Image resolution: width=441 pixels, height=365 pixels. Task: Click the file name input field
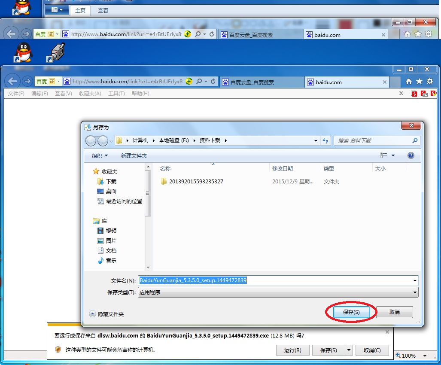point(275,280)
